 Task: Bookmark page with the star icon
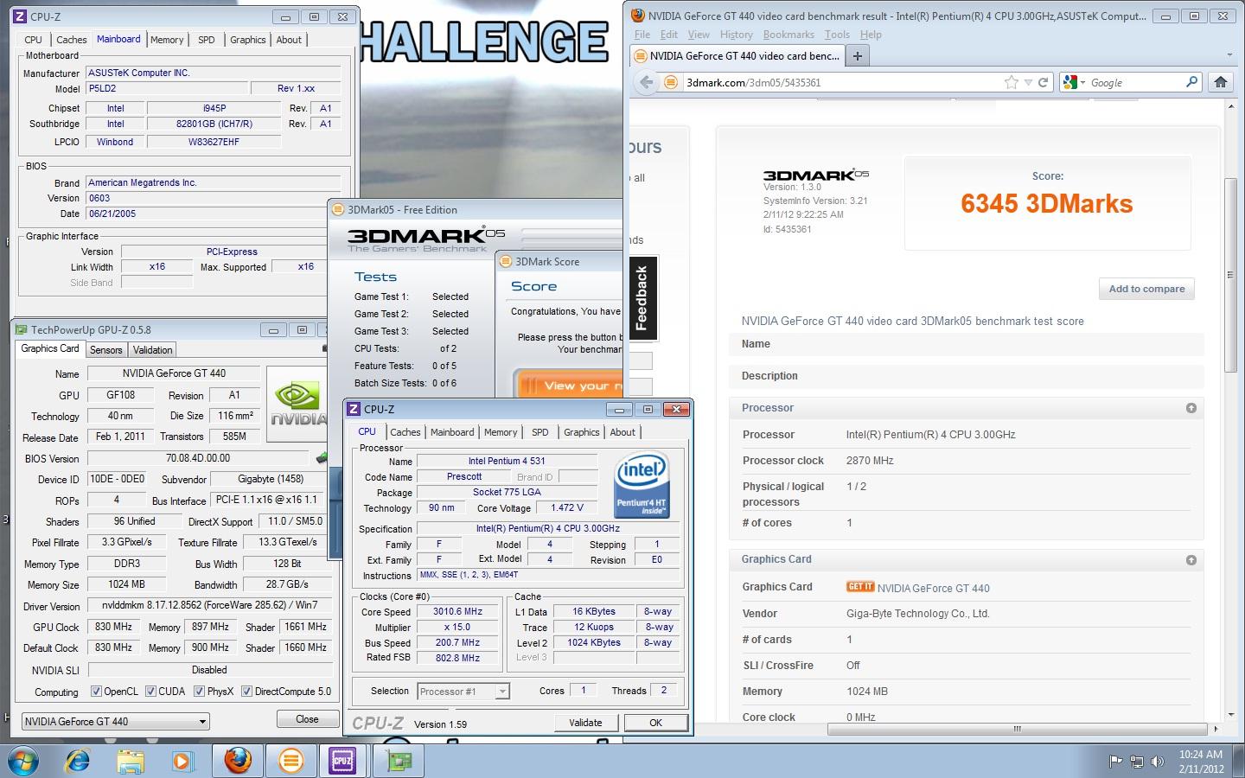click(1011, 82)
